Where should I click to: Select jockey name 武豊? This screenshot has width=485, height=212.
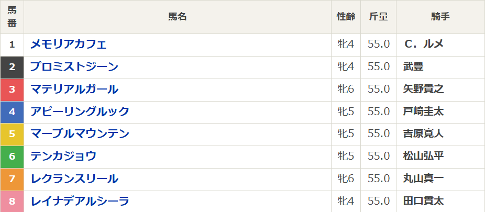[x=413, y=67]
